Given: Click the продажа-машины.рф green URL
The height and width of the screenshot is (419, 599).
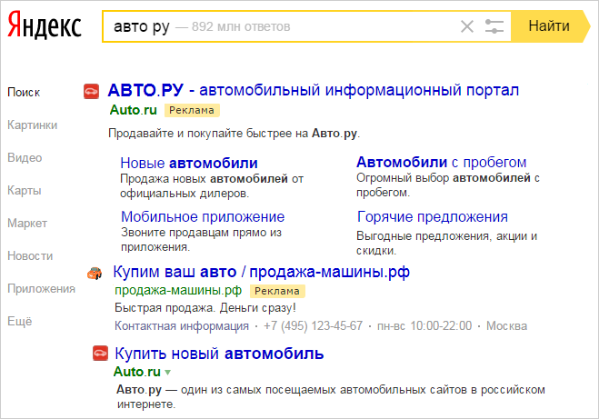Looking at the screenshot, I should coord(178,291).
